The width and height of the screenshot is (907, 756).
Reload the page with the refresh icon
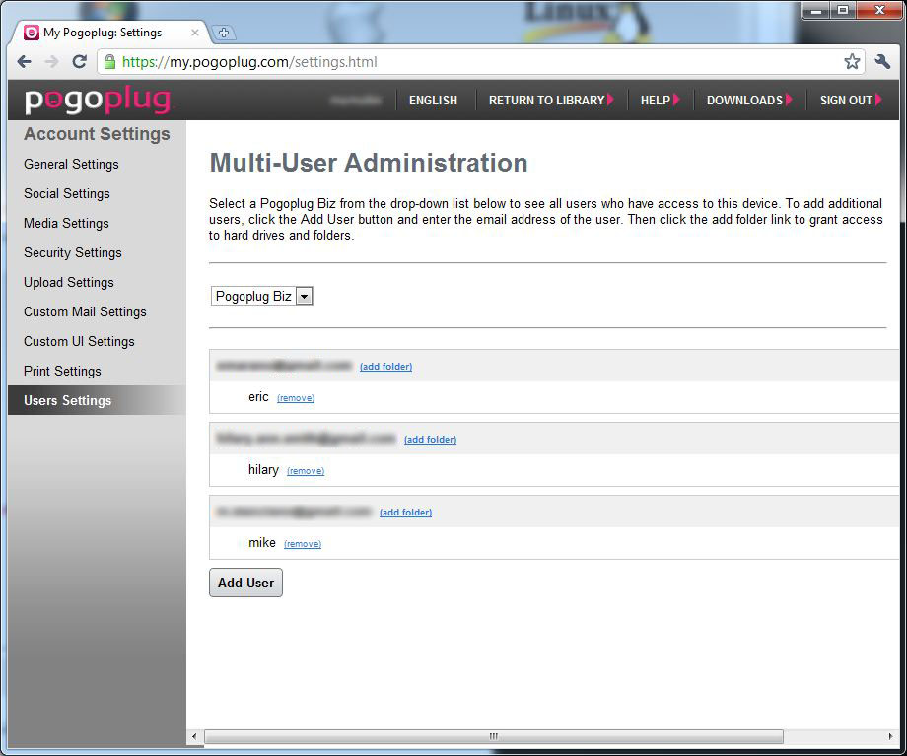click(79, 61)
